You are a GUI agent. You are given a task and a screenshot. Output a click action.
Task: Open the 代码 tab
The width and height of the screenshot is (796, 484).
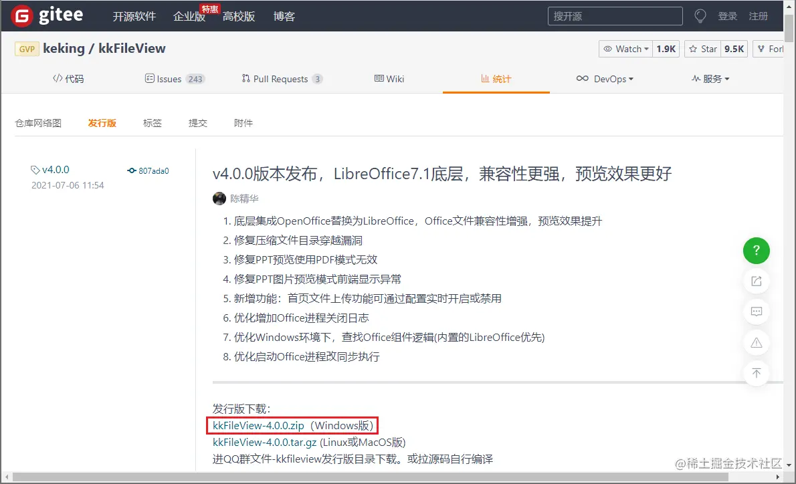tap(68, 79)
